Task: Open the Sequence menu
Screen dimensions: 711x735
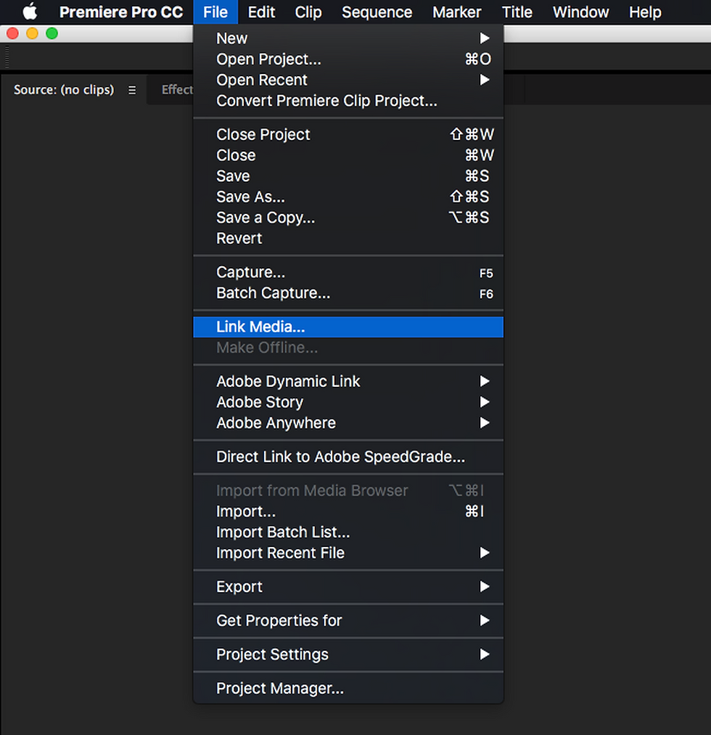Action: (x=377, y=12)
